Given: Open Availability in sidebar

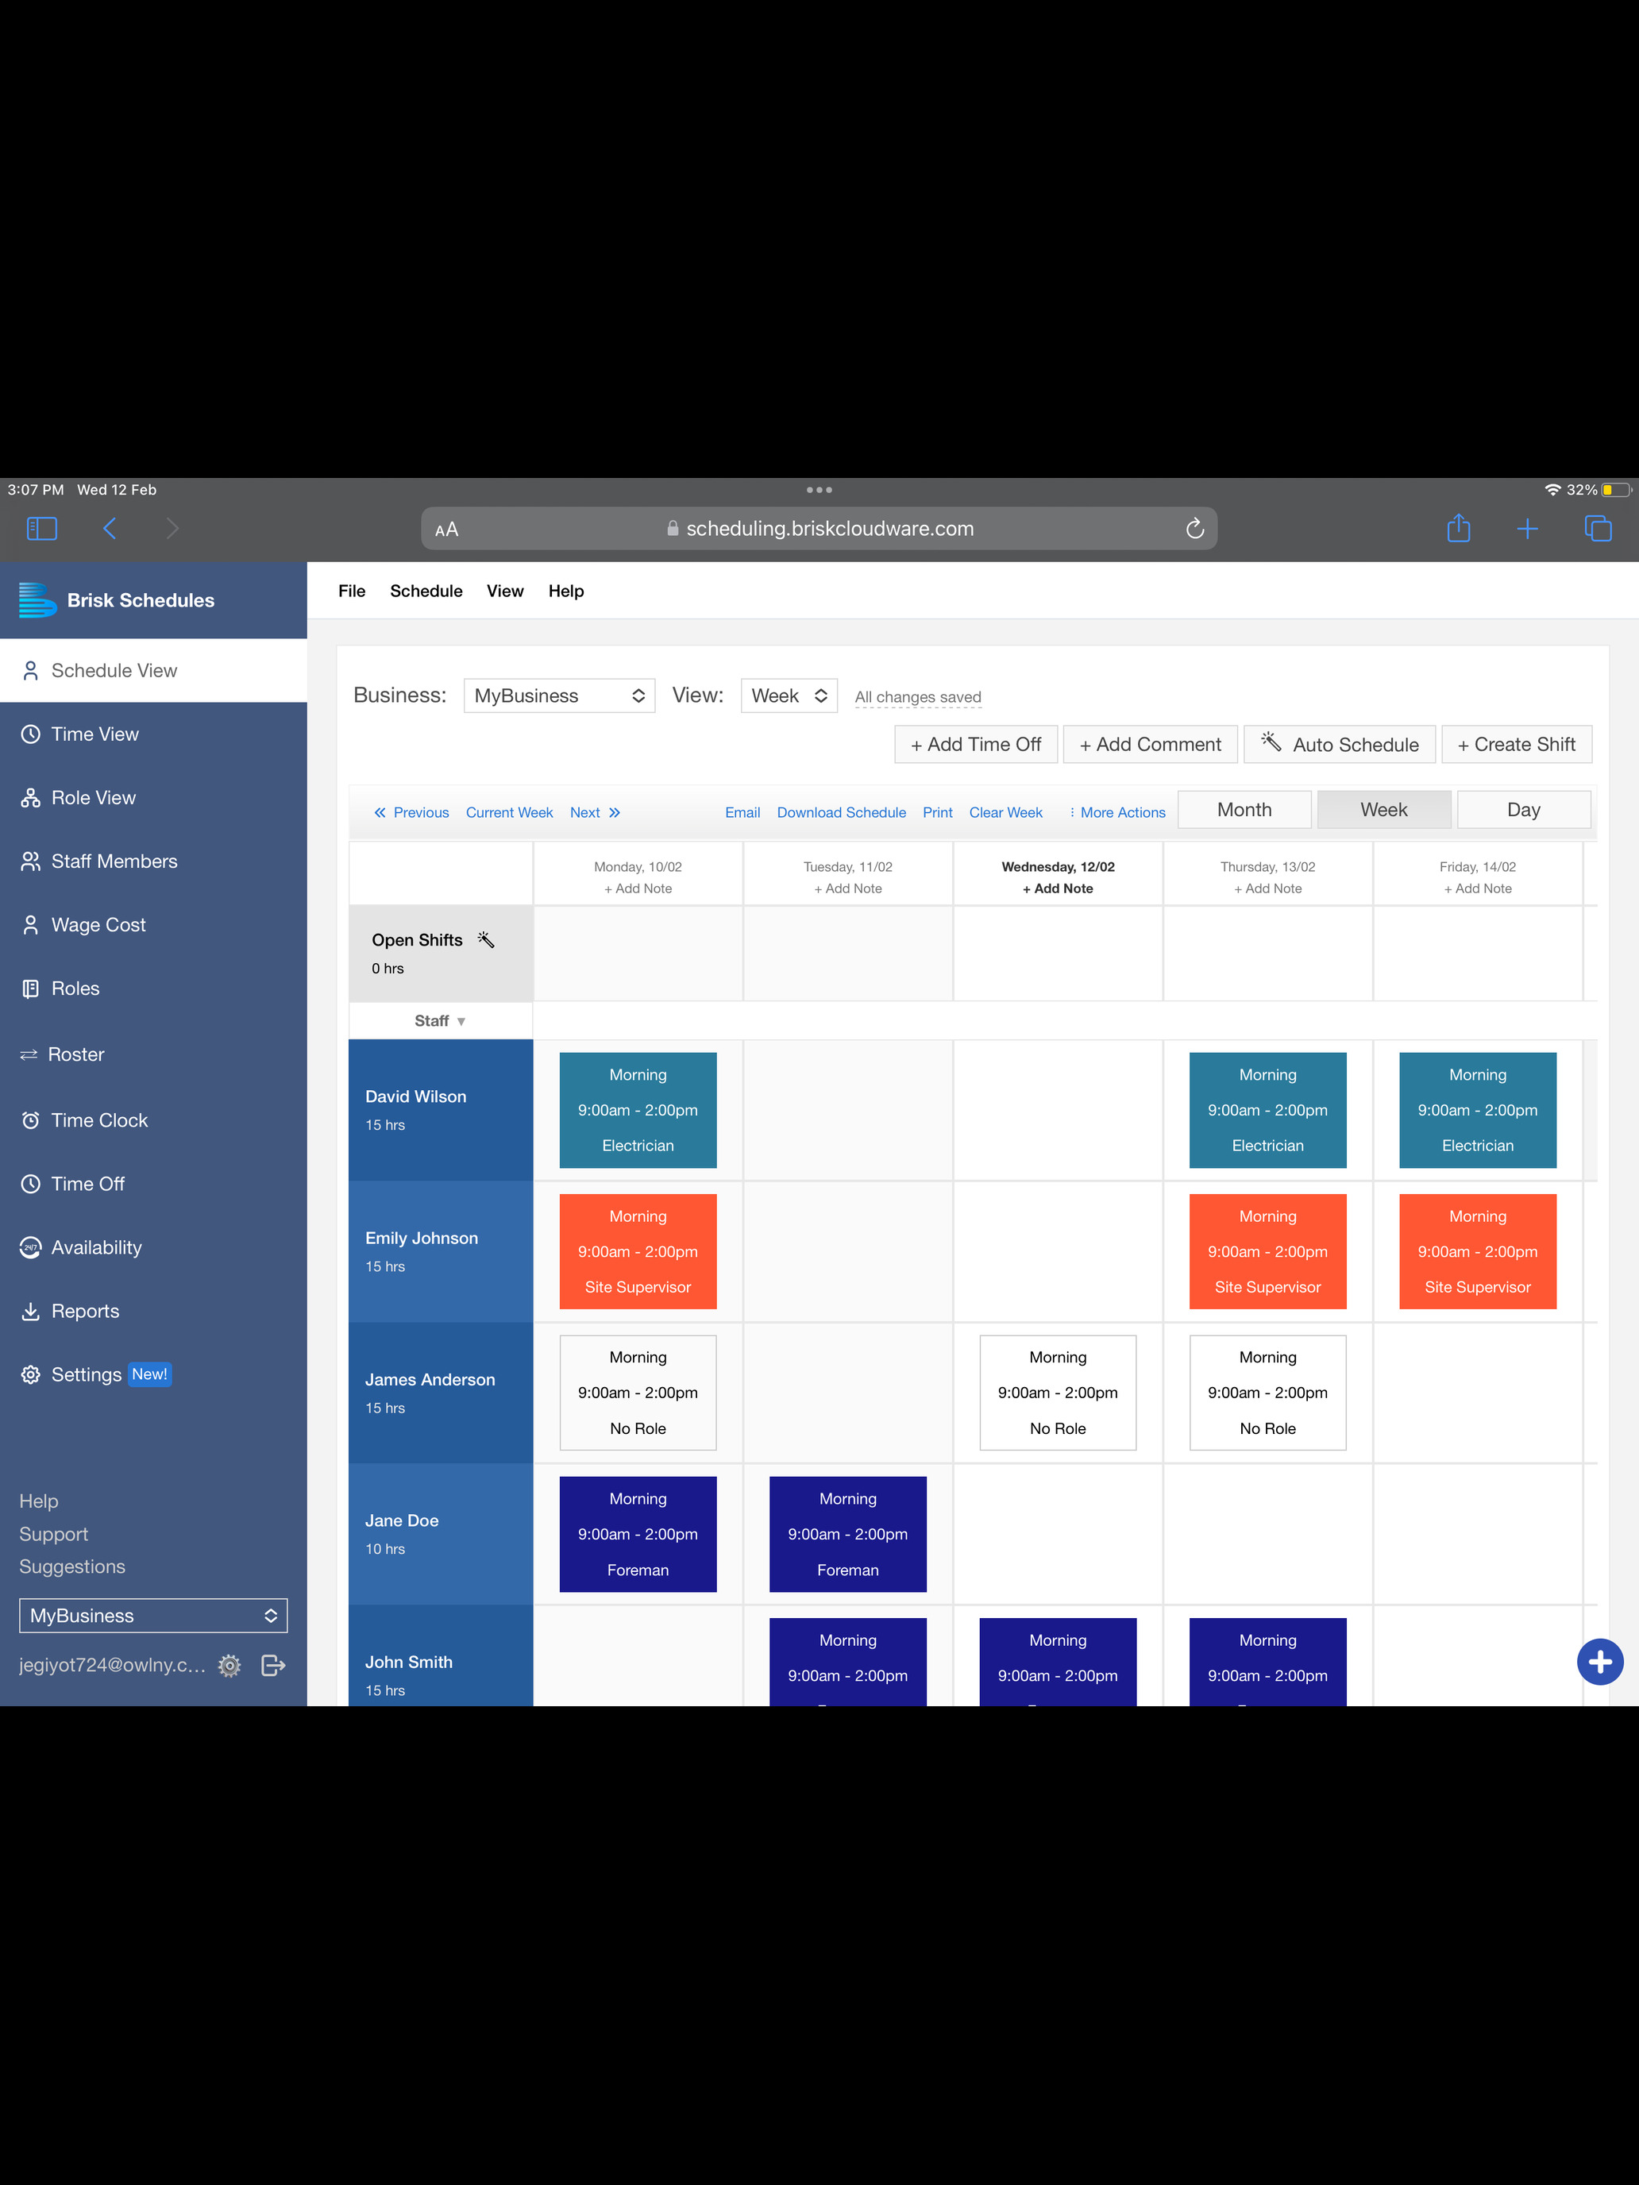Looking at the screenshot, I should pos(153,1247).
